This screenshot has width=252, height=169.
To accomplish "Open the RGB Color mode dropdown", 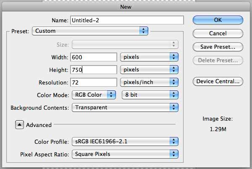I will click(x=94, y=95).
